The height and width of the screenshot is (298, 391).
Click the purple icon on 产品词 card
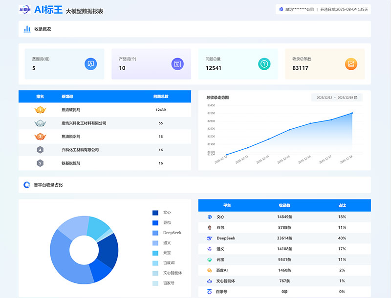[x=177, y=64]
